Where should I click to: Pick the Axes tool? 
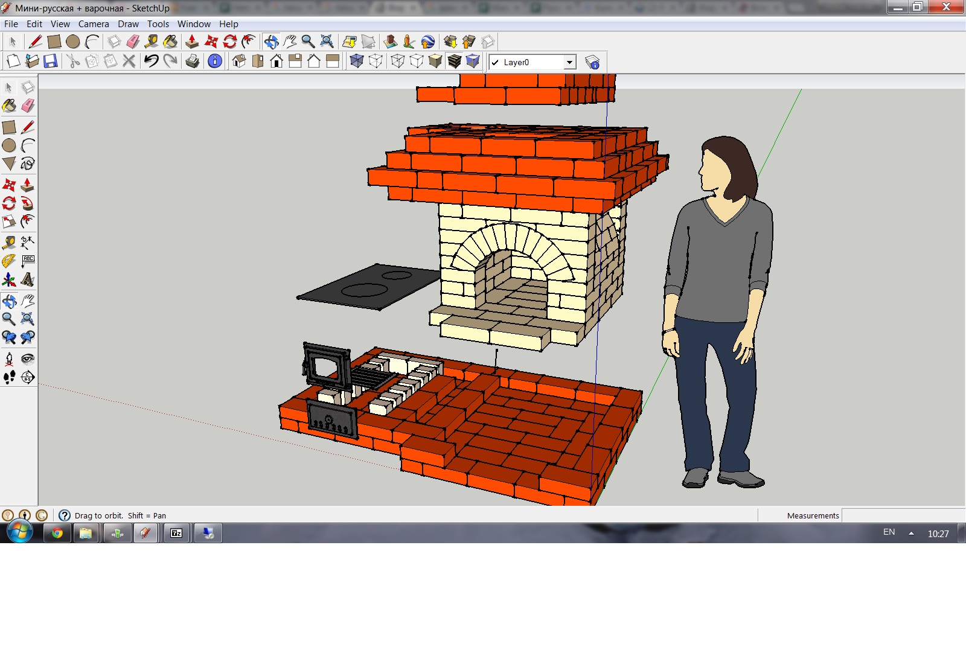[9, 279]
